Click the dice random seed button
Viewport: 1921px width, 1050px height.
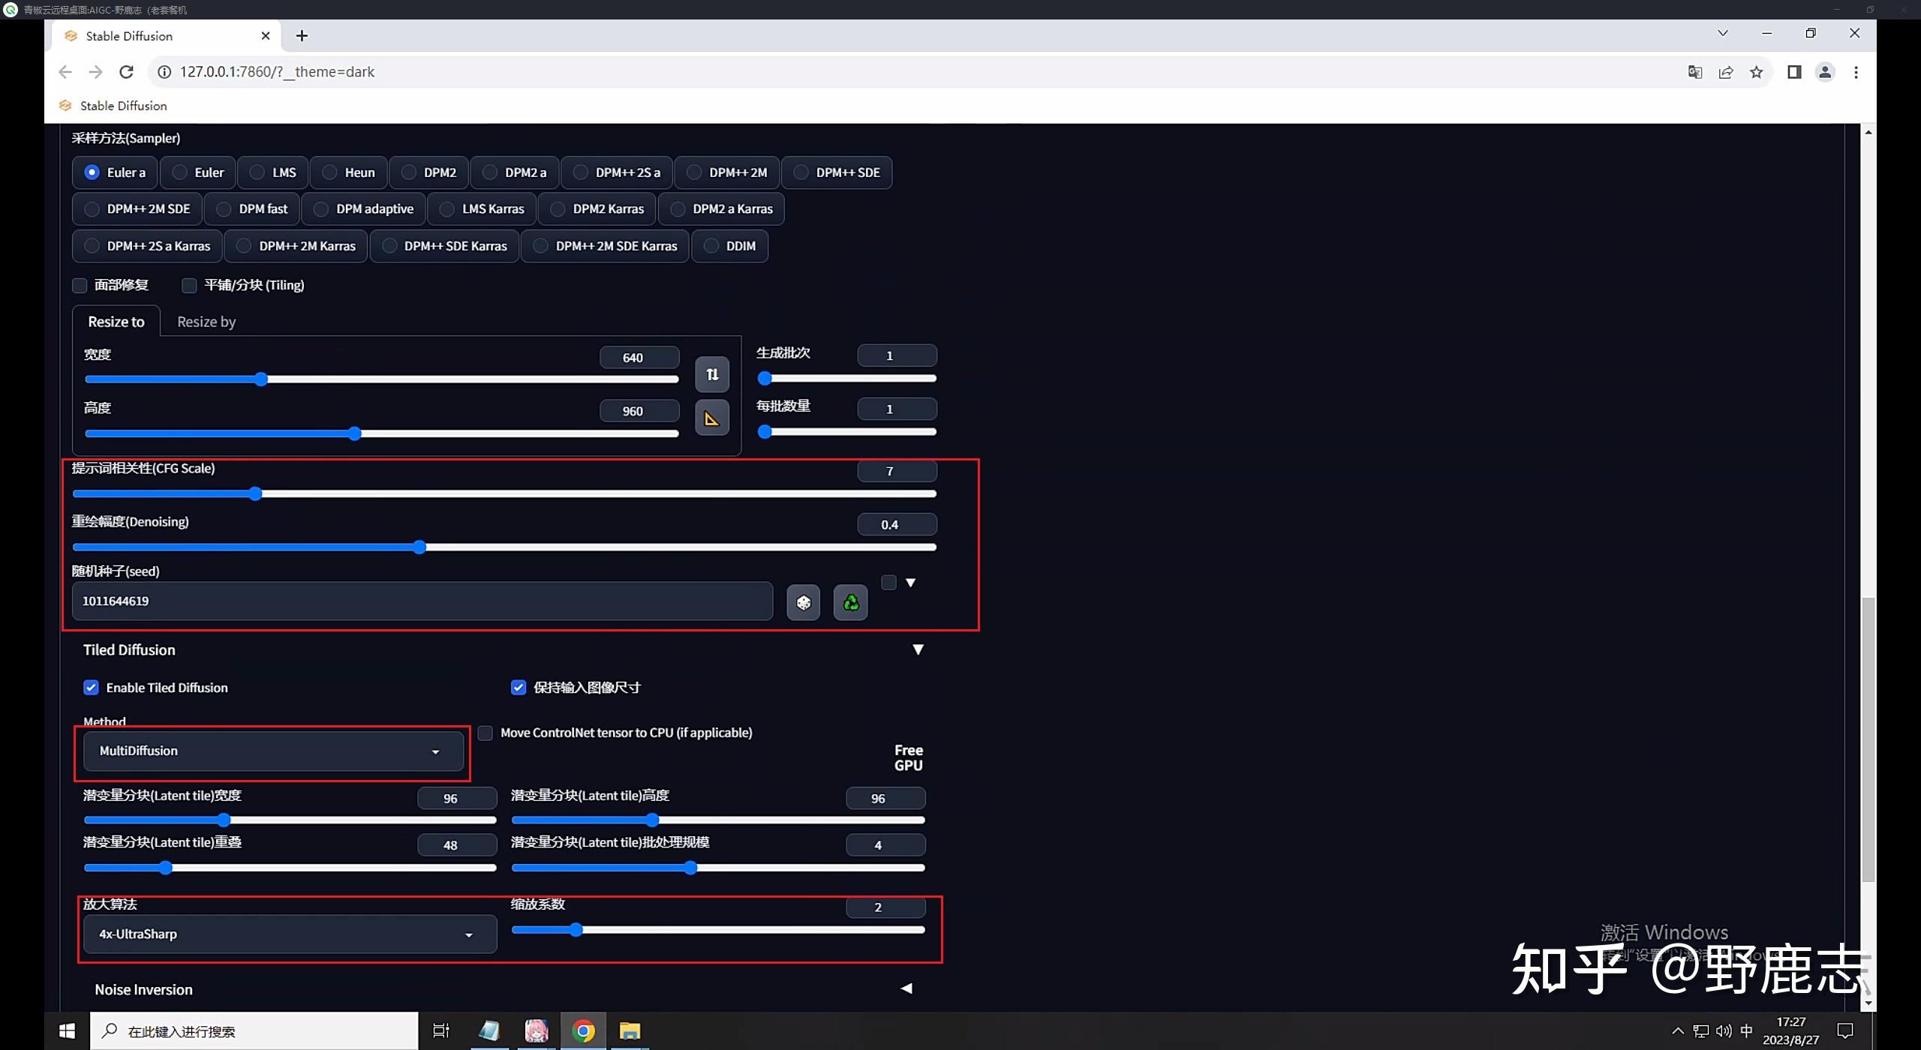click(803, 602)
